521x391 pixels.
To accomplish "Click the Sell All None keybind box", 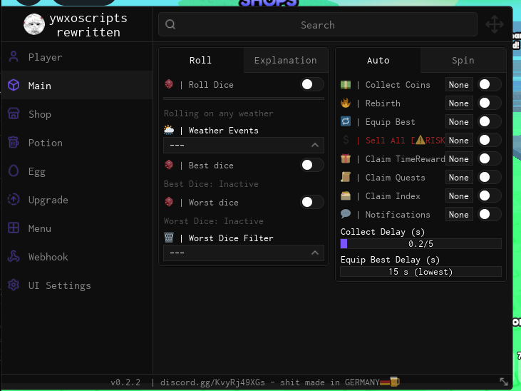I will [459, 140].
